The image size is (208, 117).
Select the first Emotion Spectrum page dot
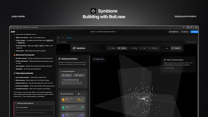(79, 94)
